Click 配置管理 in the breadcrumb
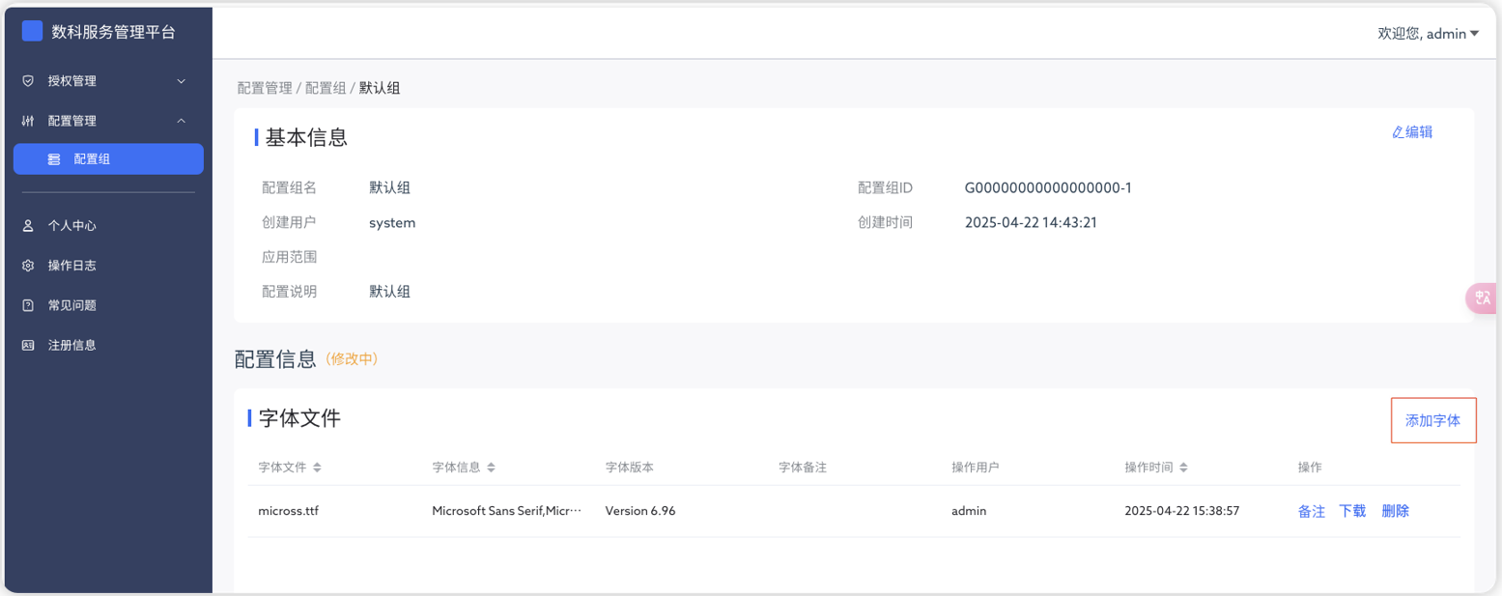The image size is (1502, 596). 265,88
